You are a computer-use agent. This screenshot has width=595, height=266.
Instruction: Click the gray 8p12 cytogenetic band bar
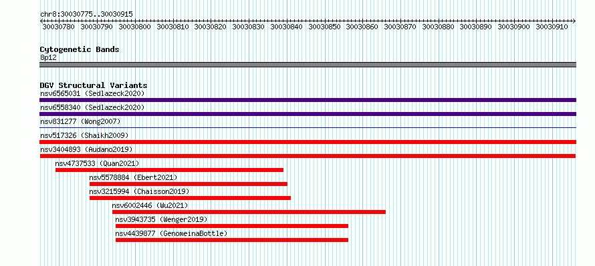tap(308, 65)
